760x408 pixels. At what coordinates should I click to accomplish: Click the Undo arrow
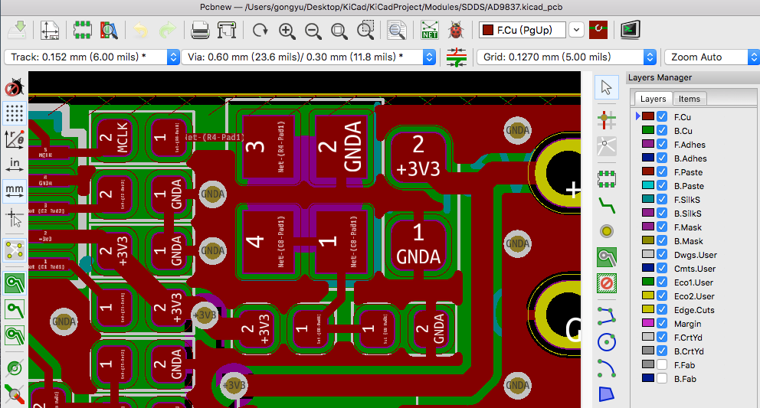(x=140, y=30)
